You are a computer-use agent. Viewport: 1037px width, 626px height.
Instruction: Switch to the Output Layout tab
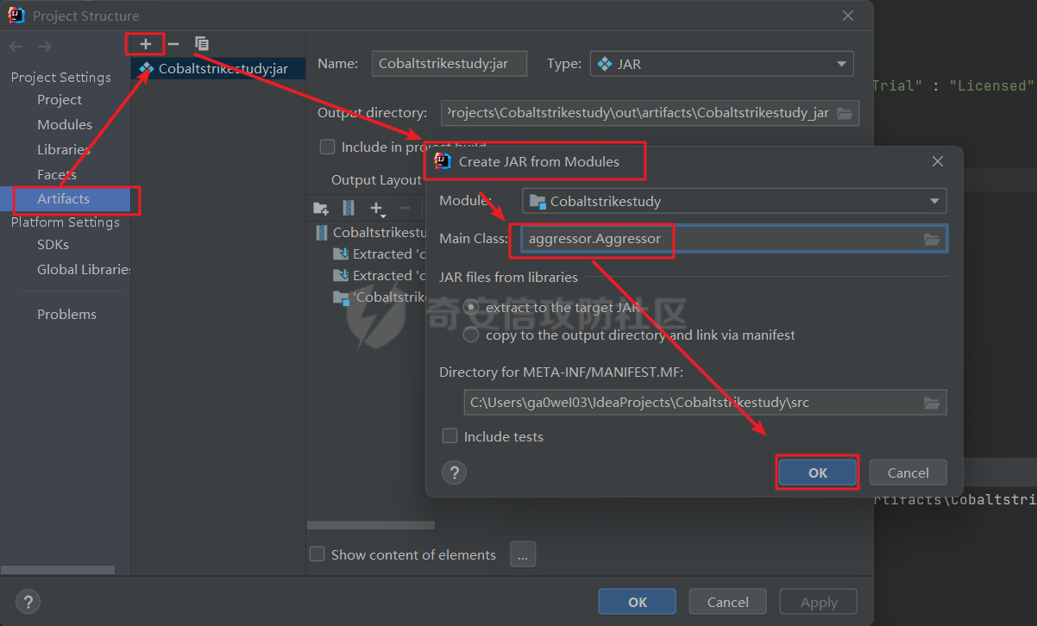376,180
